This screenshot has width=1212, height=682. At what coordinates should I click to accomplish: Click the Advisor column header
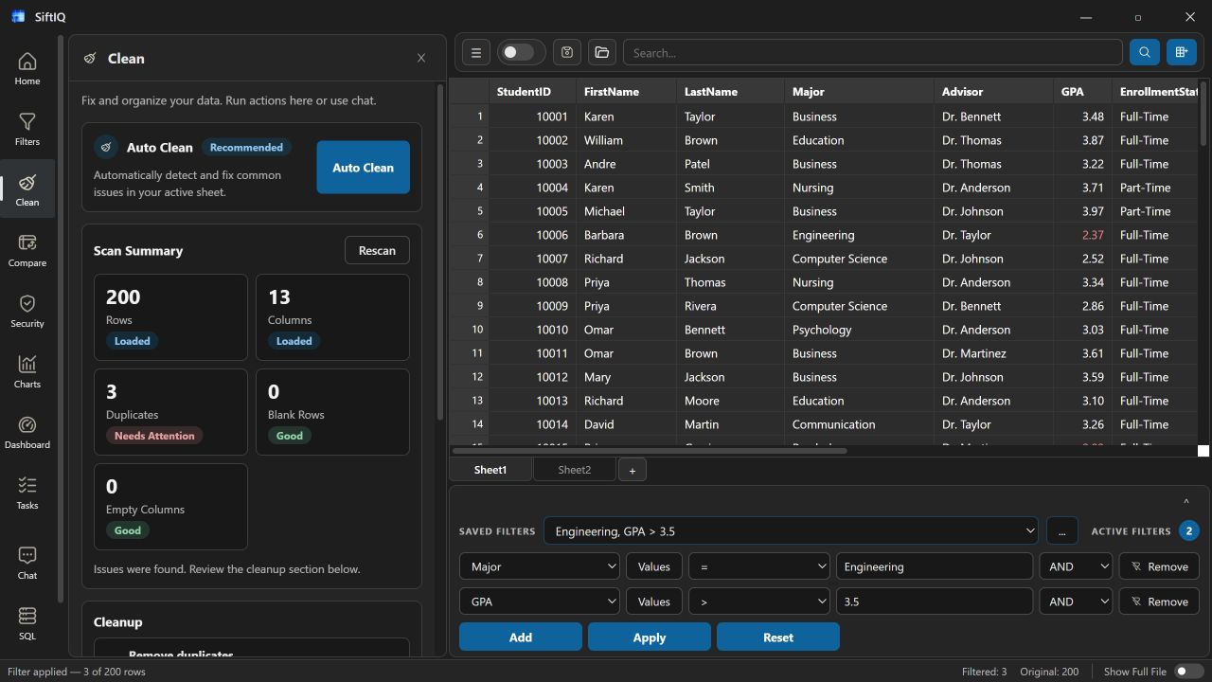point(993,92)
